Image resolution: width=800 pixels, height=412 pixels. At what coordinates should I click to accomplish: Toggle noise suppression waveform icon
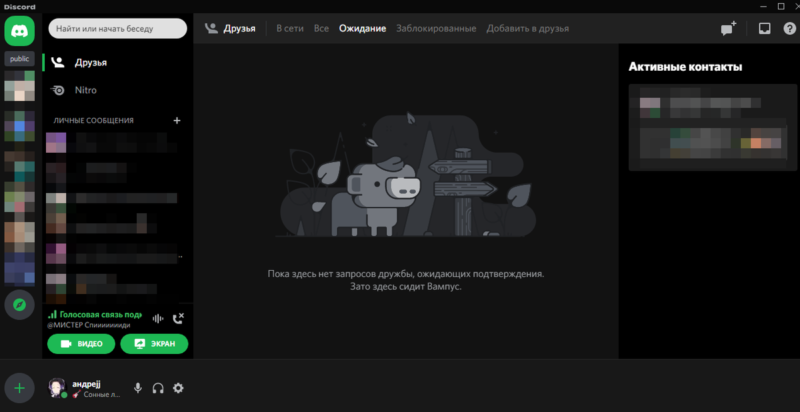(158, 319)
